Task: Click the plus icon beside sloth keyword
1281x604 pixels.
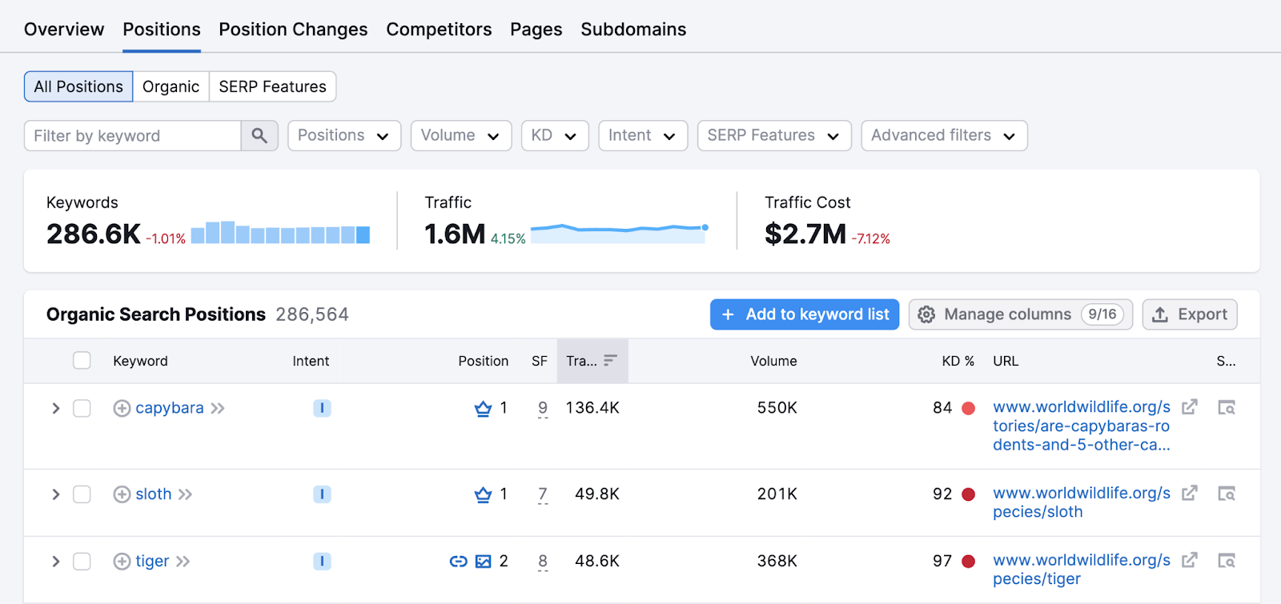Action: [122, 494]
